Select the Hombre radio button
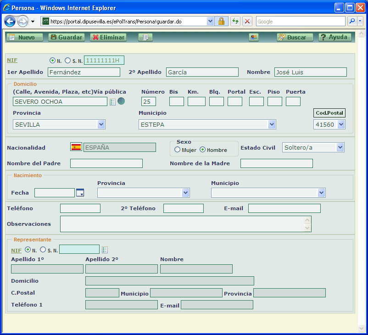This screenshot has height=335, width=368. 202,150
